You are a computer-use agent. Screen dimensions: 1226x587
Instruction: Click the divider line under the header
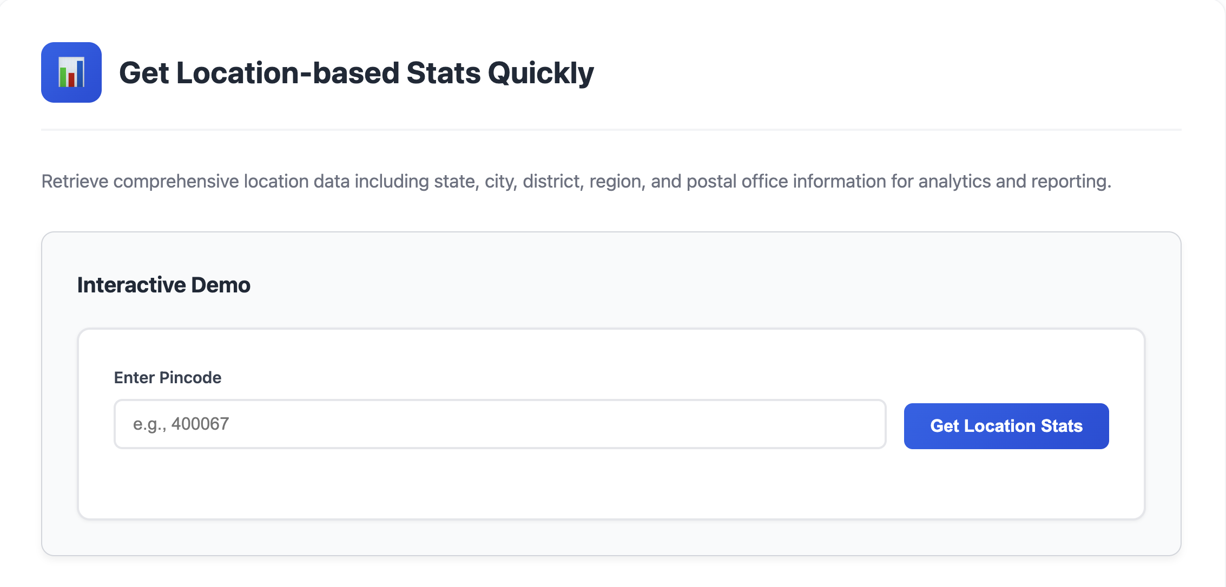click(x=611, y=130)
